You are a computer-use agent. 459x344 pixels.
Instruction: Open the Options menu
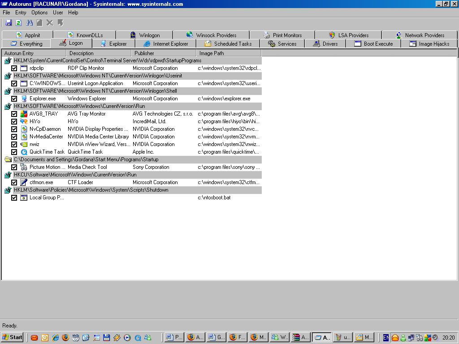point(39,13)
